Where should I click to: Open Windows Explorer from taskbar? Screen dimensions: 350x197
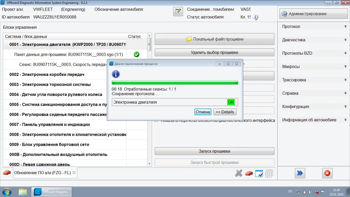coord(23,192)
